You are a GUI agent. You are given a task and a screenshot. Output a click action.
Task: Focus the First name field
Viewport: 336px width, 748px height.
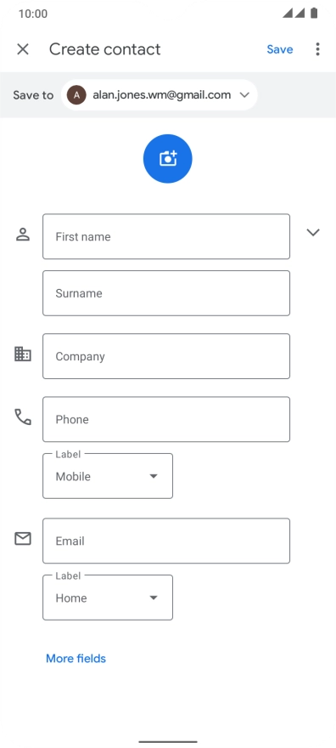click(x=166, y=236)
